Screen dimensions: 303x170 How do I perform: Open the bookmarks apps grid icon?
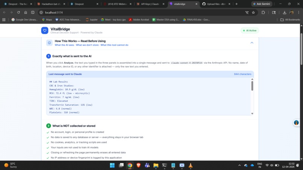click(4, 20)
